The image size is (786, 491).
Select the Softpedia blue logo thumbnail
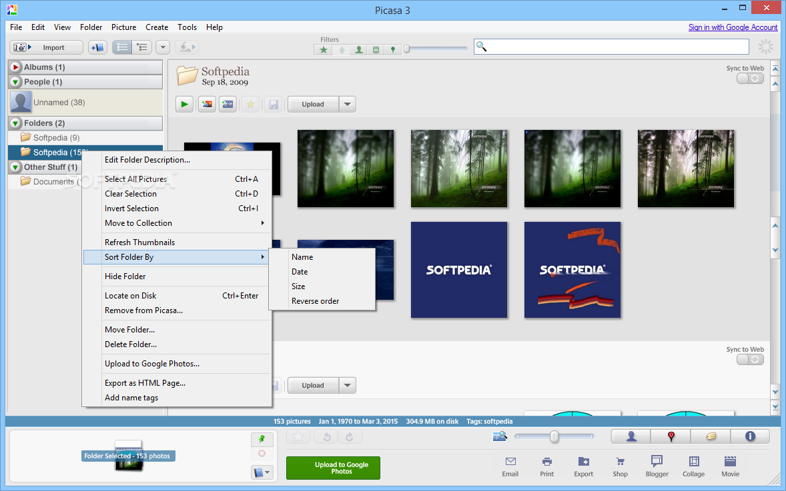(x=459, y=270)
